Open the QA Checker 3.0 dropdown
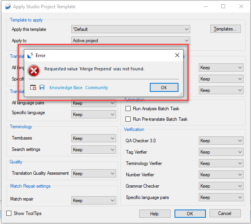 (221, 141)
